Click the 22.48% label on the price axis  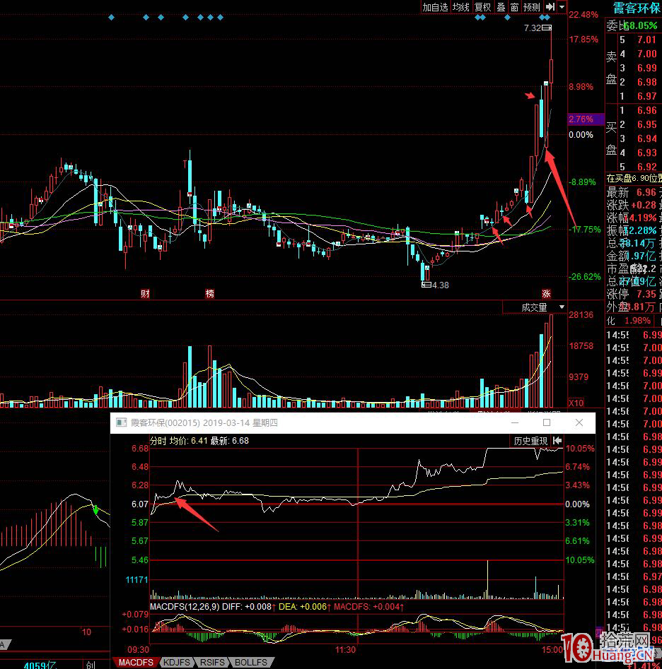[583, 15]
